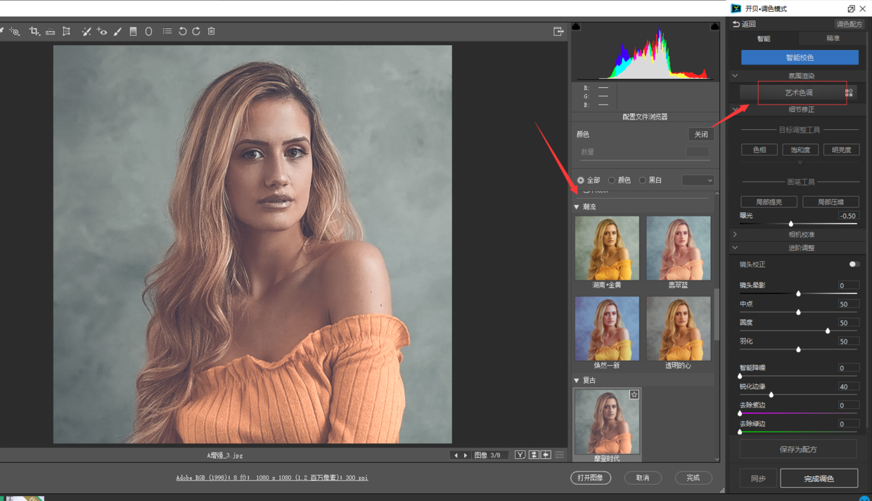
Task: Adjust the 曝光 slider
Action: click(791, 223)
